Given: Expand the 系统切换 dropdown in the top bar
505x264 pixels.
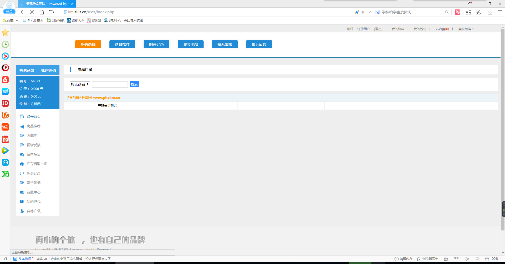Looking at the screenshot, I should coord(465,29).
